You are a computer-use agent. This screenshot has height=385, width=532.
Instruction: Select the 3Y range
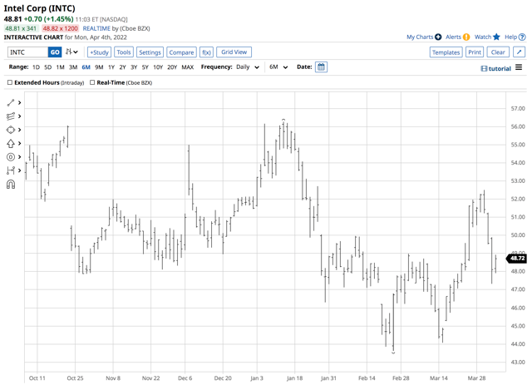pos(134,67)
